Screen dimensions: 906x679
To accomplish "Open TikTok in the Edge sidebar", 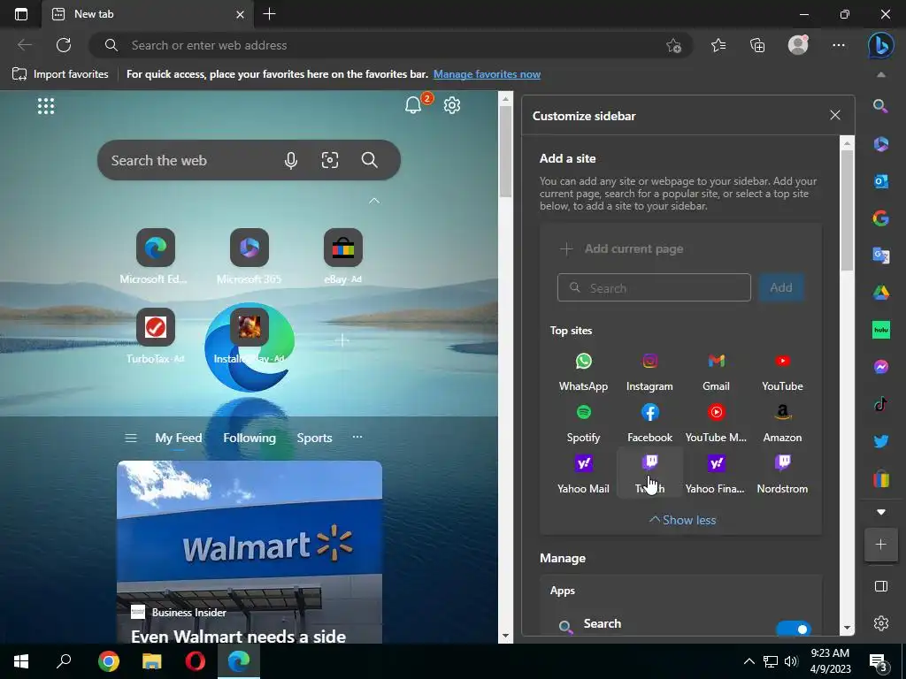I will [x=880, y=404].
